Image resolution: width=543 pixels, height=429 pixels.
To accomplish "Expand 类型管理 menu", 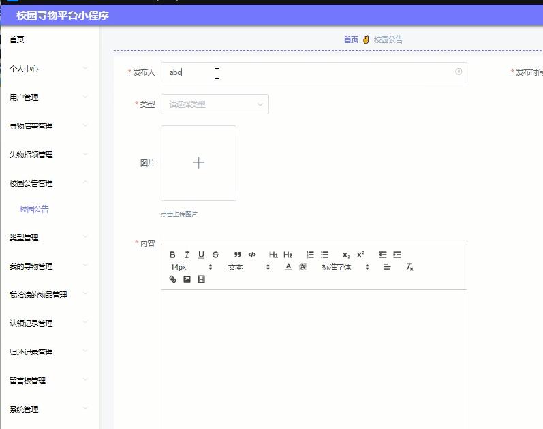I will click(48, 238).
